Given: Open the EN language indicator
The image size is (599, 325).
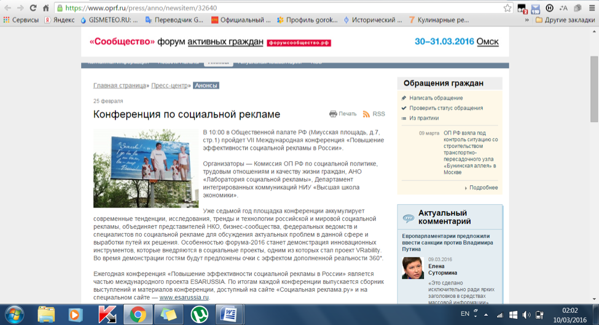Looking at the screenshot, I should click(465, 313).
